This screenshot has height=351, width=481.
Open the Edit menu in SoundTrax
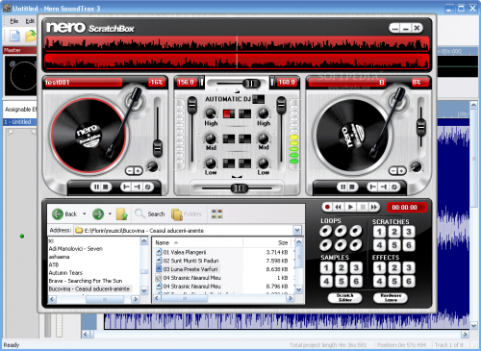tap(30, 21)
